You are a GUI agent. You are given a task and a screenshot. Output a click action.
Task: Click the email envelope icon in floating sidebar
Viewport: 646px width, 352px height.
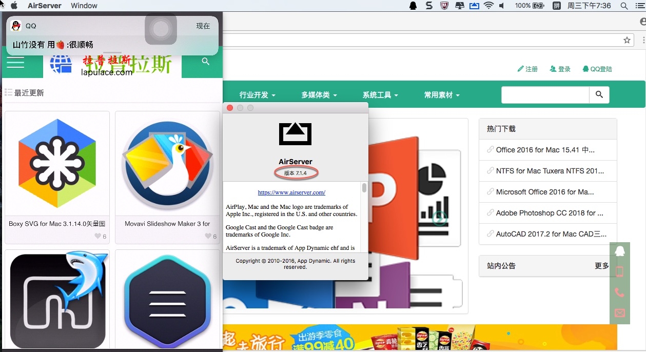pyautogui.click(x=620, y=313)
